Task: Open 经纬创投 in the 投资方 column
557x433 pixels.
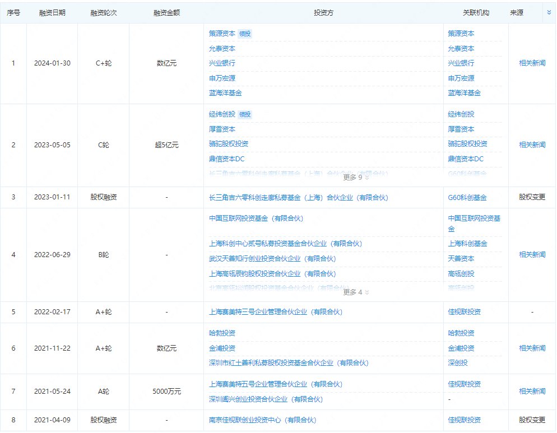Action: tap(222, 114)
